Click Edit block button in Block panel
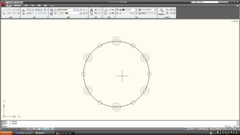The width and height of the screenshot is (240, 135). [112, 13]
